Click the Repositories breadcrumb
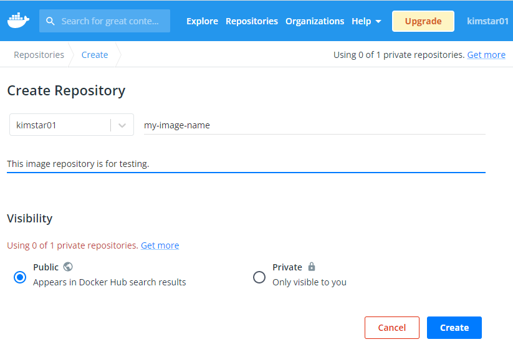The image size is (513, 352). pyautogui.click(x=39, y=55)
